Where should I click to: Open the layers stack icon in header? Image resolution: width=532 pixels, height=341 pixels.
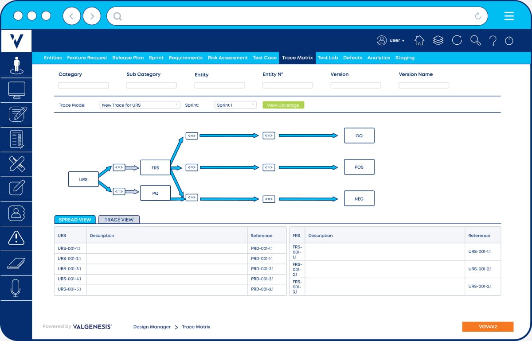point(438,40)
